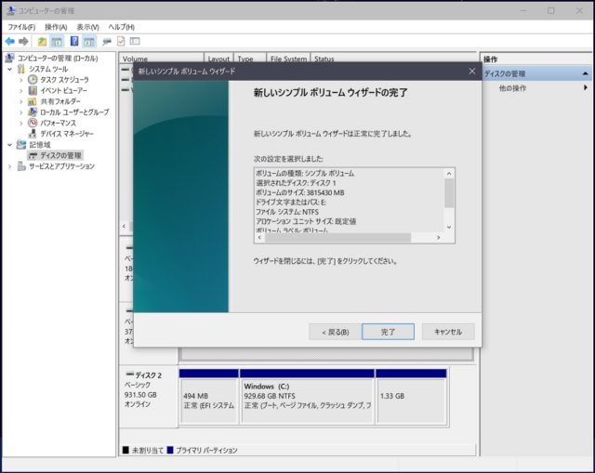Click the back arrow toolbar icon
This screenshot has height=473, width=595.
(10, 41)
